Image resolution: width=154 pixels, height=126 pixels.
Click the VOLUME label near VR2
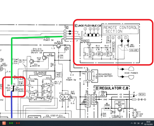(x=134, y=50)
